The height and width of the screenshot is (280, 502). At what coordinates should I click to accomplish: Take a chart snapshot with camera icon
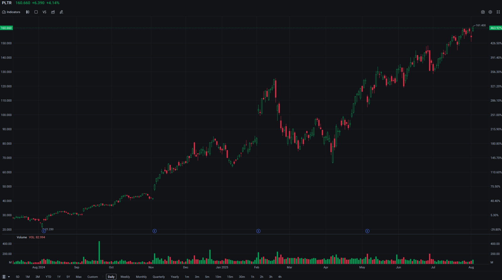(483, 12)
